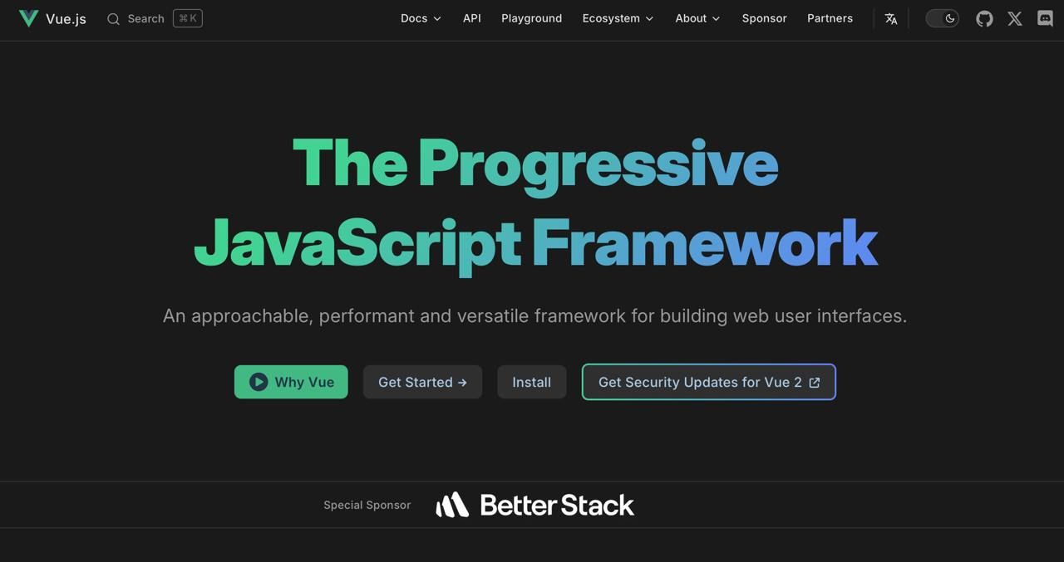
Task: Play the Why Vue video icon
Action: click(259, 382)
